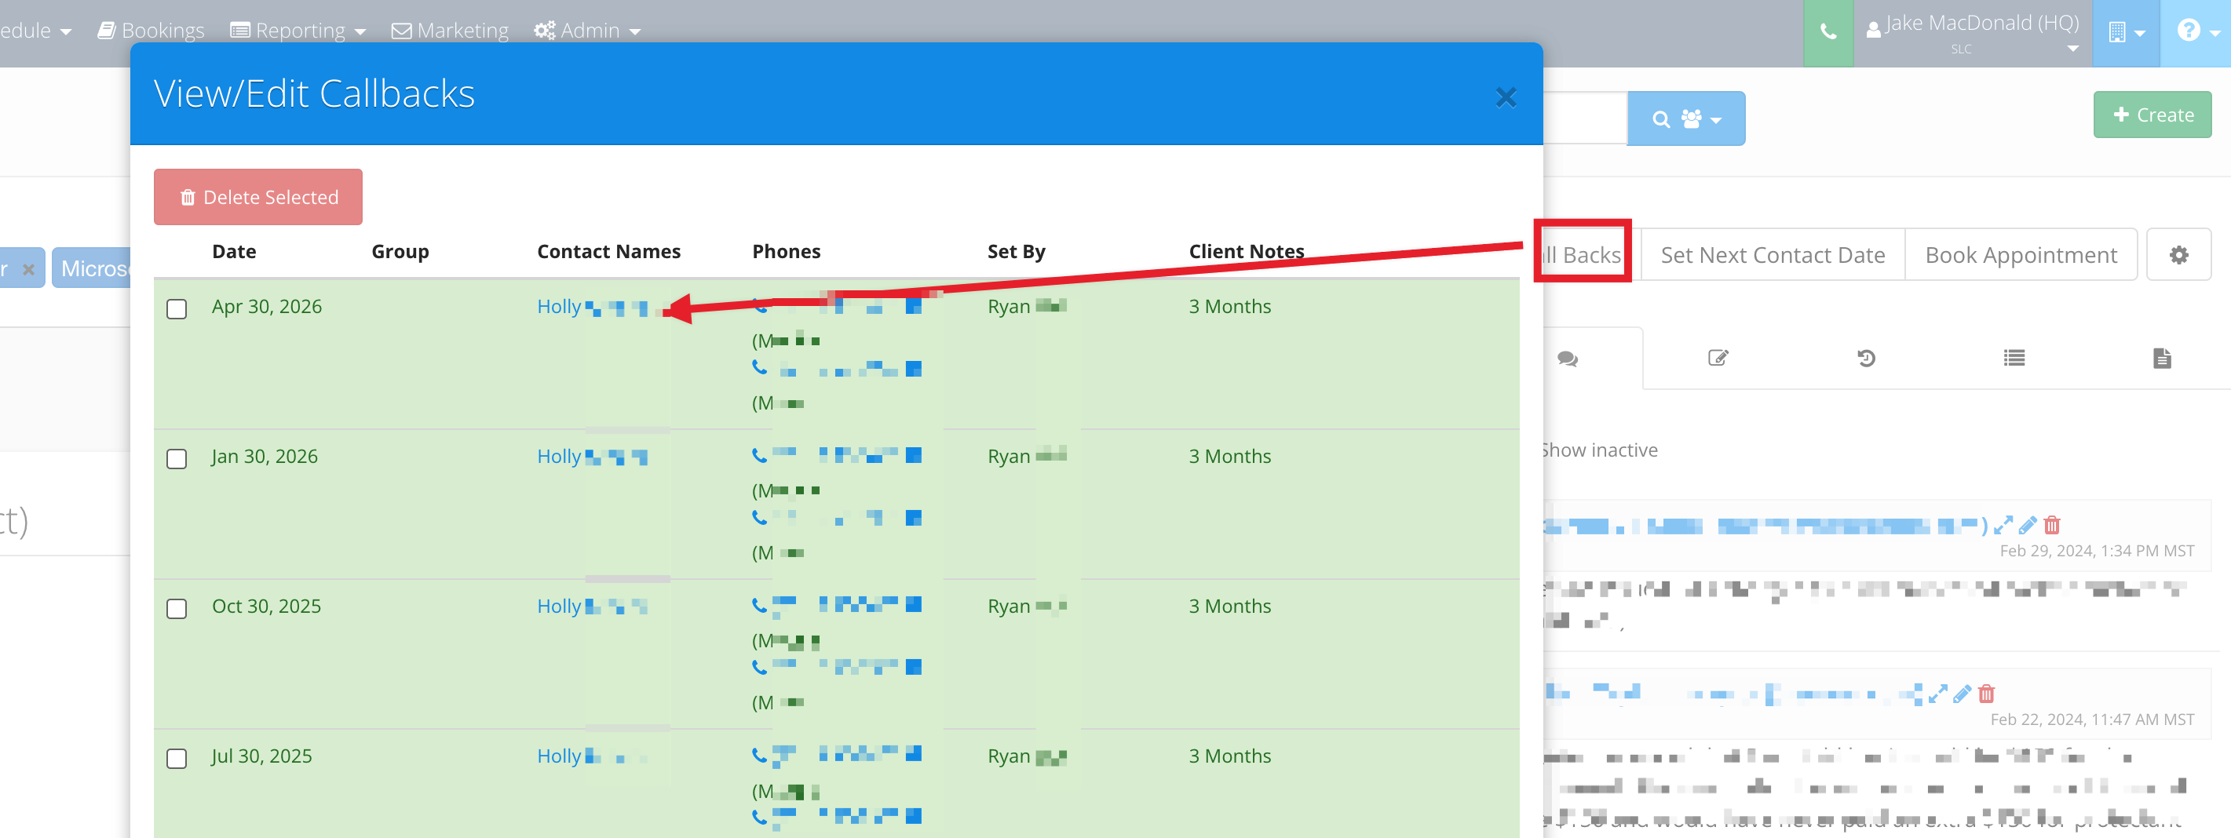Check the Apr 30, 2026 callback checkbox
Screen dimensions: 2231x838
(x=177, y=309)
